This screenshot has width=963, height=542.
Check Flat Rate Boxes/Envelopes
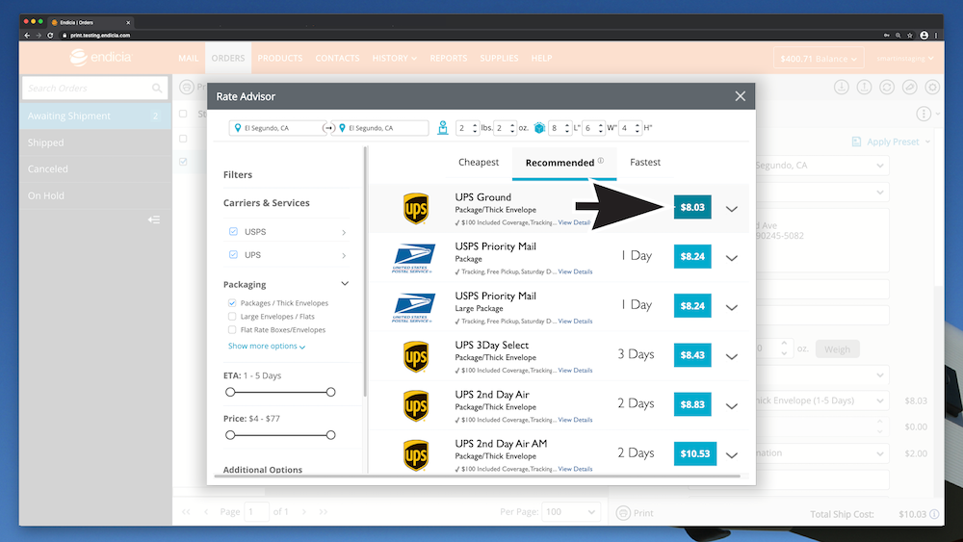[x=232, y=329]
